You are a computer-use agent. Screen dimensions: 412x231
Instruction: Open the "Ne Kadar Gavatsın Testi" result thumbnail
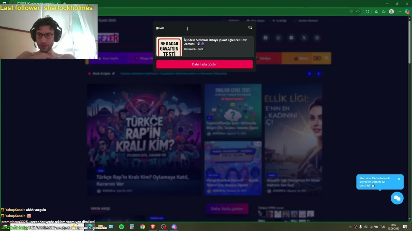169,47
